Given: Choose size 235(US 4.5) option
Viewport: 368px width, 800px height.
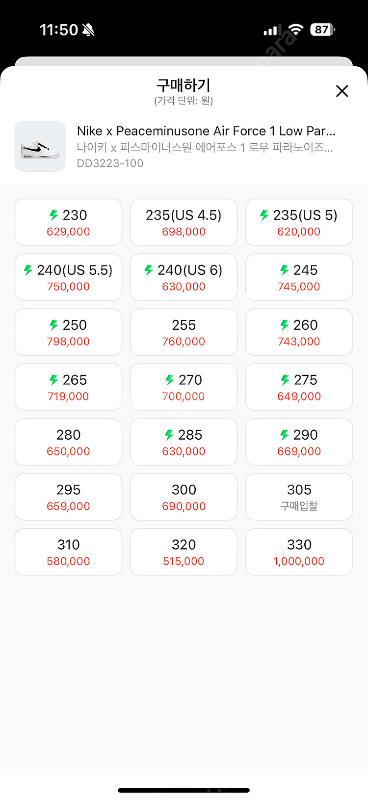Looking at the screenshot, I should point(184,222).
